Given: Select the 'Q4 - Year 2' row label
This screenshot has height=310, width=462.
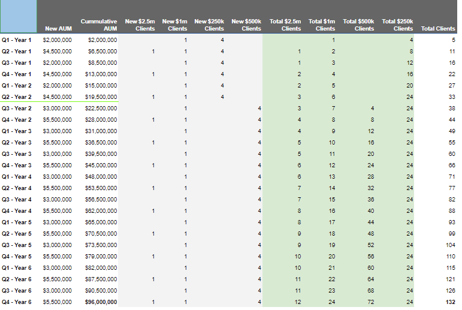Looking at the screenshot, I should (17, 120).
